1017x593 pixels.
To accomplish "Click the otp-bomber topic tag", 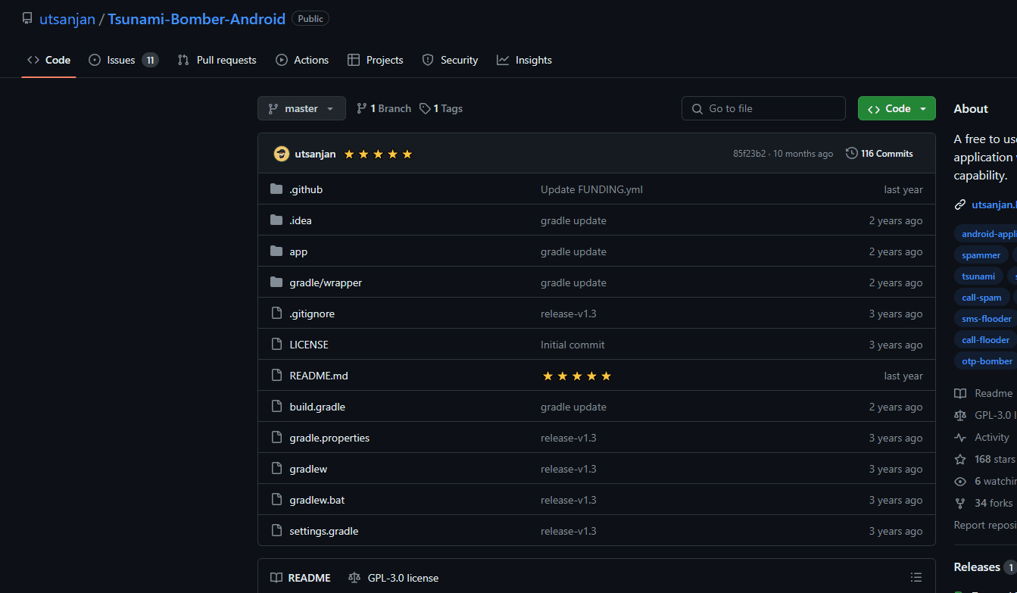I will (x=987, y=361).
